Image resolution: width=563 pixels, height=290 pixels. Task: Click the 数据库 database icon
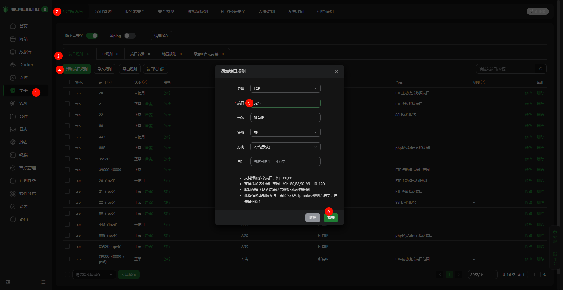pos(13,52)
